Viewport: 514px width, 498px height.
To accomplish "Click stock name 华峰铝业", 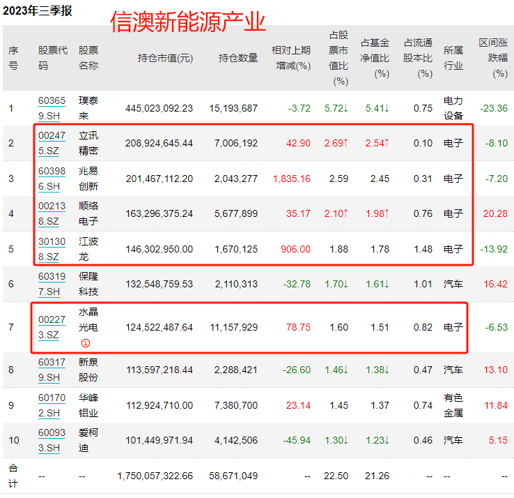I will tap(88, 405).
